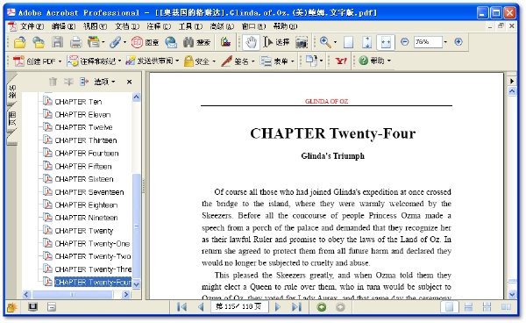Screen dimensions: 526x323
Task: Select CHAPTER Thirteen bookmark
Action: click(86, 140)
